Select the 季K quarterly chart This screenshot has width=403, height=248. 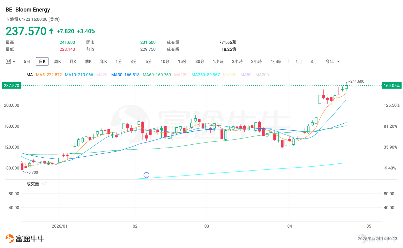pos(88,61)
